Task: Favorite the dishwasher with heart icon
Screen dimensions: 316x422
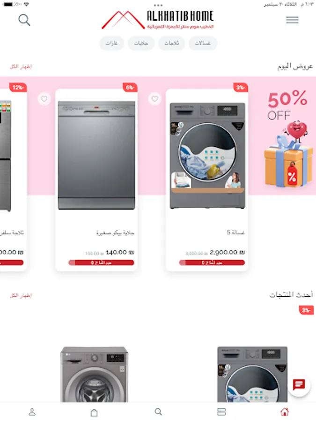Action: point(44,99)
